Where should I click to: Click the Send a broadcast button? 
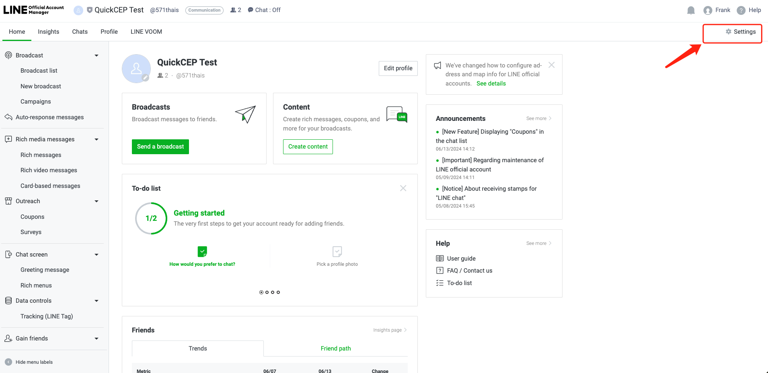160,147
